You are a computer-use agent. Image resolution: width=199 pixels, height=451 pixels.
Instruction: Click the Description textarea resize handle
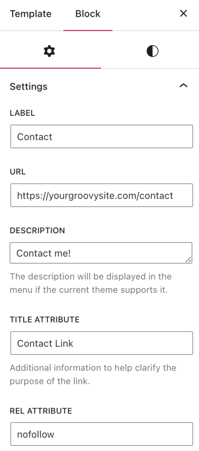(x=188, y=260)
